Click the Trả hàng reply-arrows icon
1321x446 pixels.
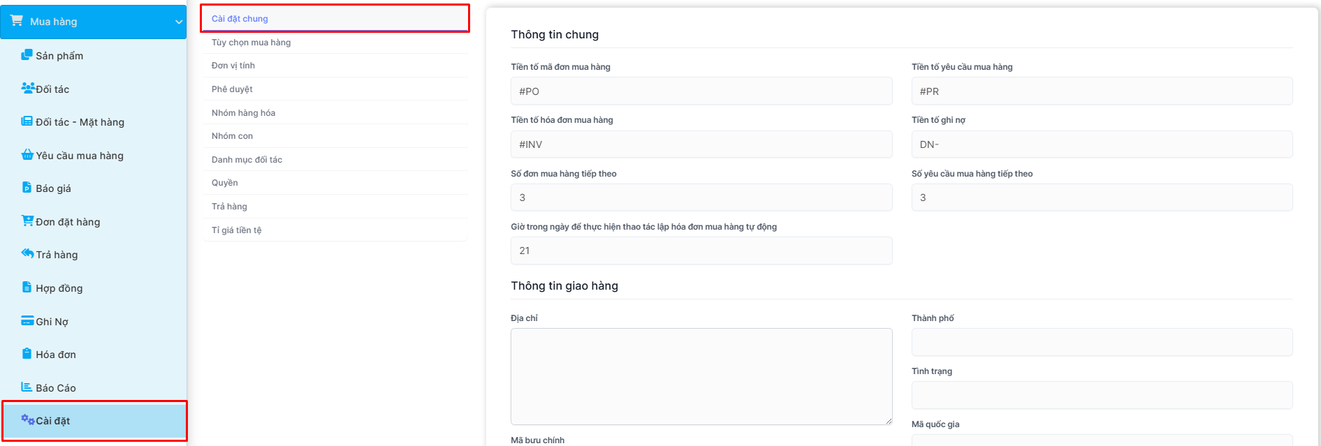pyautogui.click(x=27, y=254)
